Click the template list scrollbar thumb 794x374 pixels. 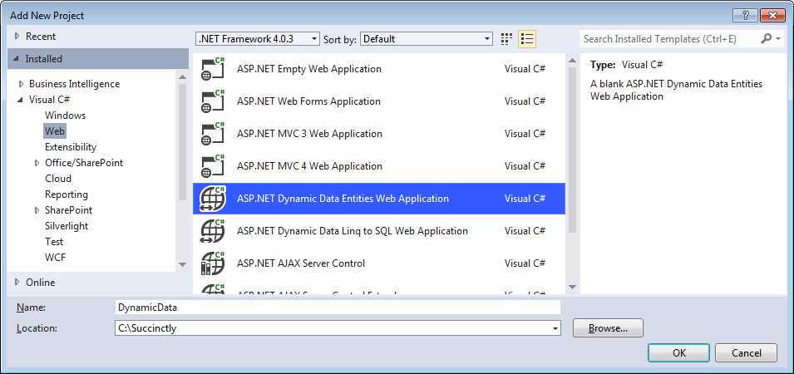click(572, 150)
